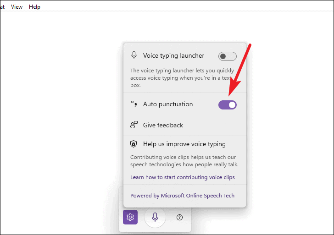The height and width of the screenshot is (235, 334).
Task: Click the Help us improve voice typing heading
Action: (184, 144)
